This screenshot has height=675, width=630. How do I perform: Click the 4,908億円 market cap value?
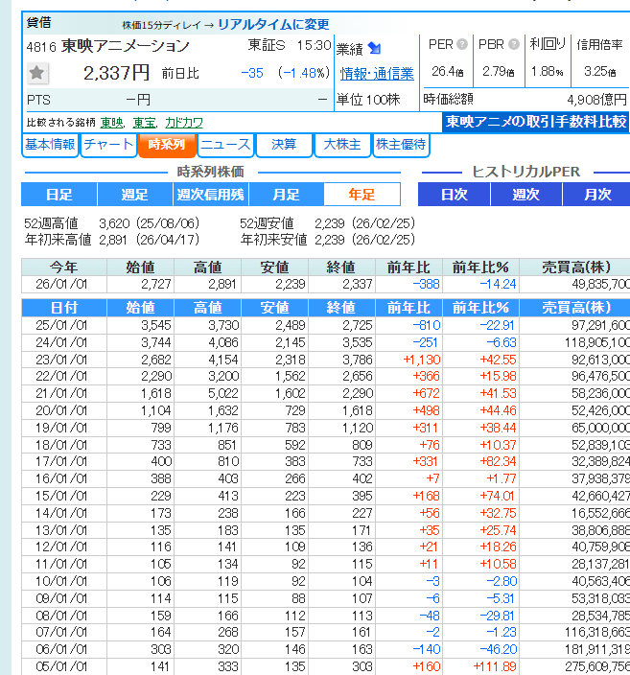click(596, 100)
